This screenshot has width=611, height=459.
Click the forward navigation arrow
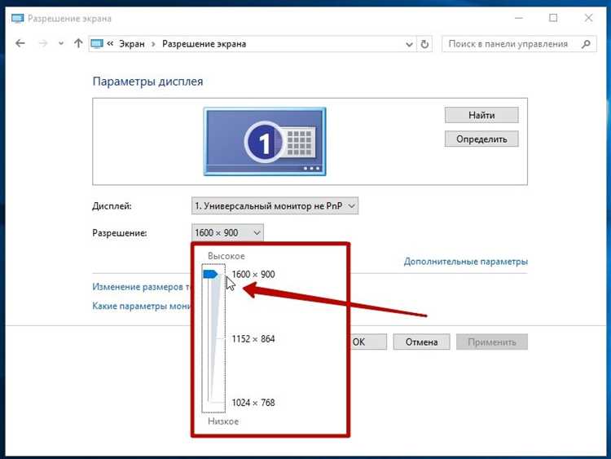tap(43, 43)
